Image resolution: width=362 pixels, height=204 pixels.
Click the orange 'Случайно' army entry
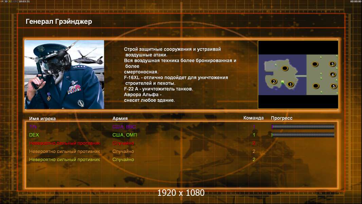pyautogui.click(x=123, y=152)
